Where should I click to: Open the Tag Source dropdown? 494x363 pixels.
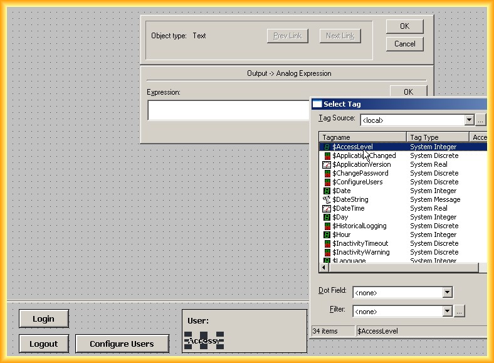pyautogui.click(x=469, y=120)
